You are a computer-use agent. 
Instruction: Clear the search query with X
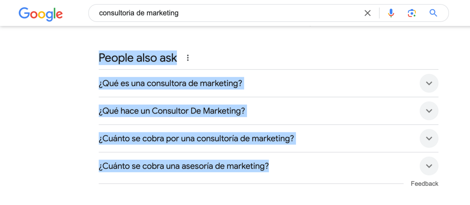(x=367, y=13)
